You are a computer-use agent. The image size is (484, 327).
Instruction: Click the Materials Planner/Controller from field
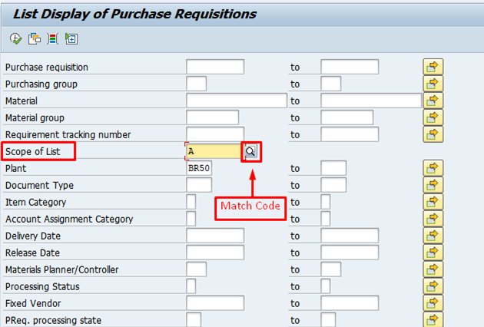(197, 269)
